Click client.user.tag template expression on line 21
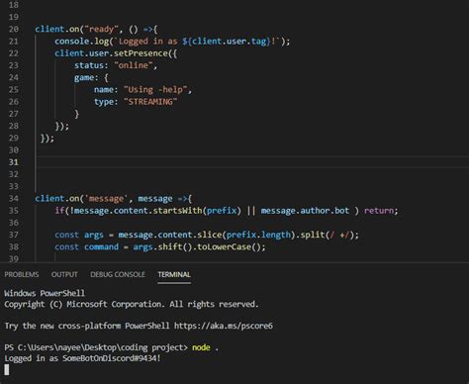Viewport: 469px width, 384px height. pos(227,42)
